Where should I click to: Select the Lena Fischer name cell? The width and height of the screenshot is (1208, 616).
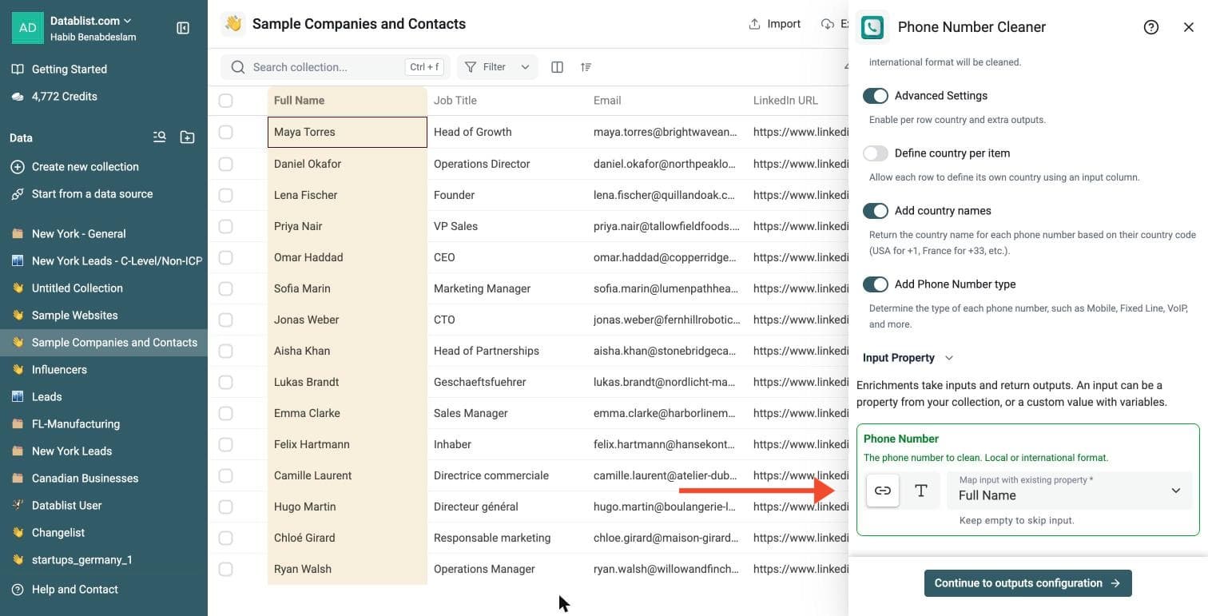[347, 195]
